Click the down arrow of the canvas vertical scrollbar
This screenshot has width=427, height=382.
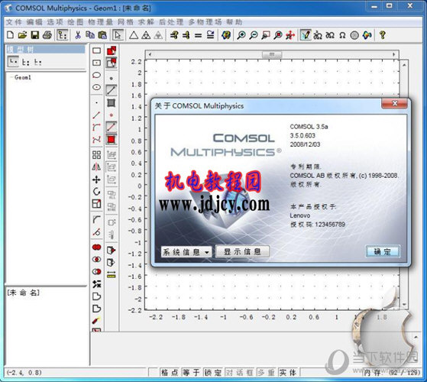tap(404, 304)
